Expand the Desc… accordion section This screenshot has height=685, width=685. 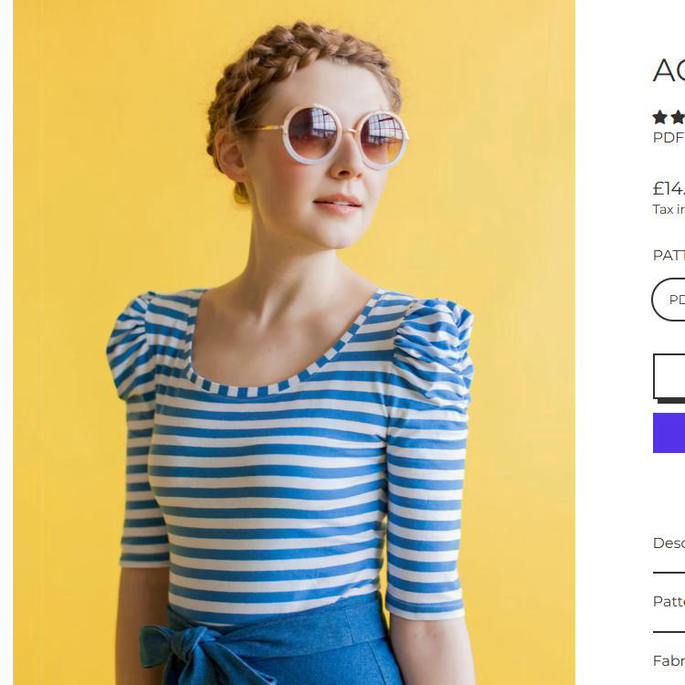tap(669, 543)
